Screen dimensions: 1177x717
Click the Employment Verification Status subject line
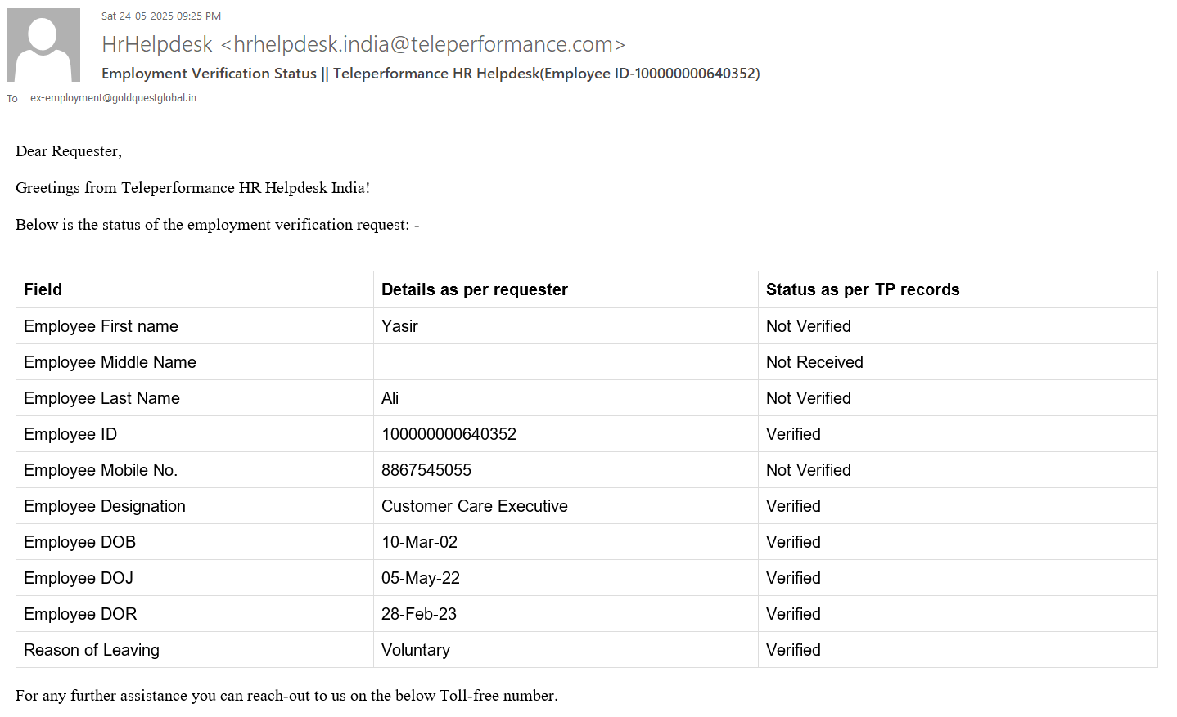431,74
